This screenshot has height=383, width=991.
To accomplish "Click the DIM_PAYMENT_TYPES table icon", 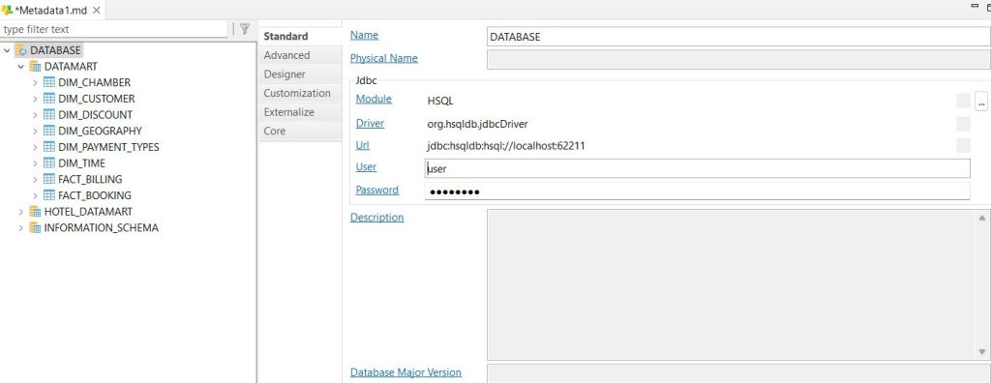I will click(x=49, y=147).
